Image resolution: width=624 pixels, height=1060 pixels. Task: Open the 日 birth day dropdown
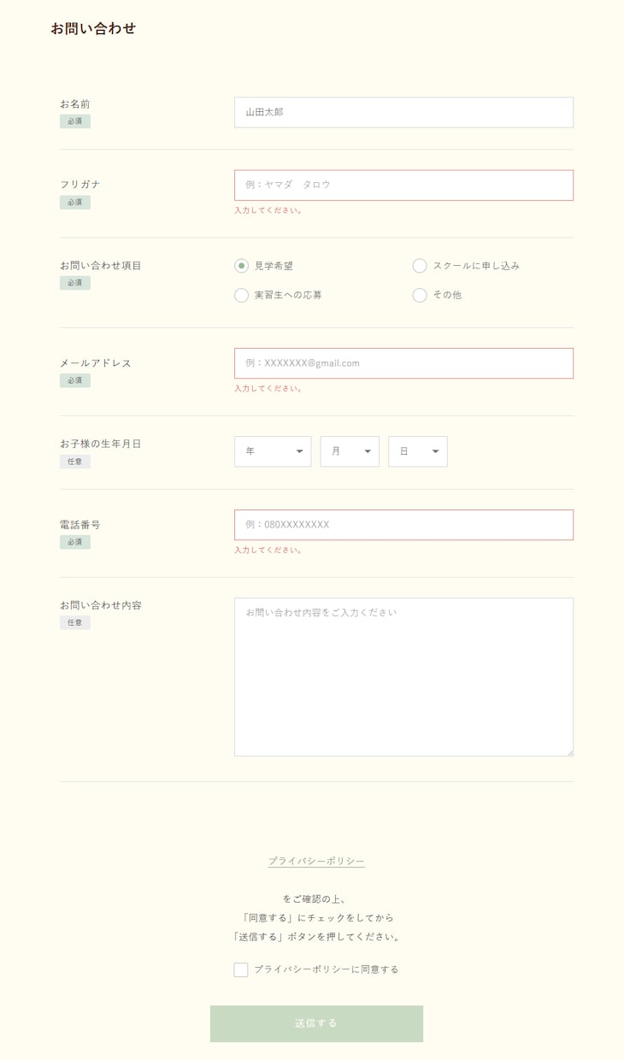pos(418,451)
